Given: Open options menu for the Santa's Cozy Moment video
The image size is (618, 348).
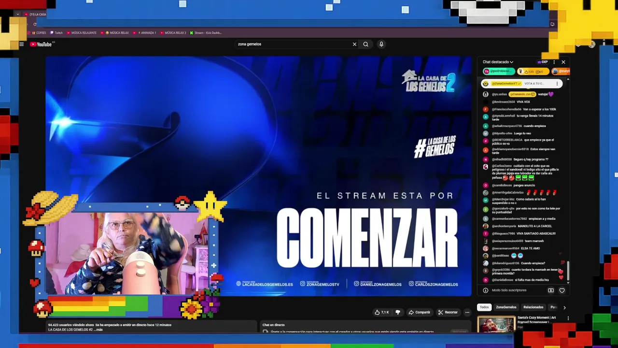Looking at the screenshot, I should [x=568, y=318].
